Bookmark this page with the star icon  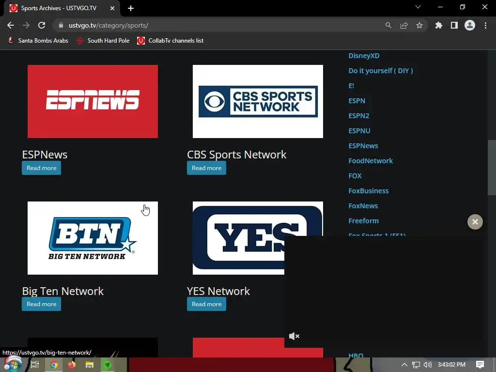pos(419,25)
